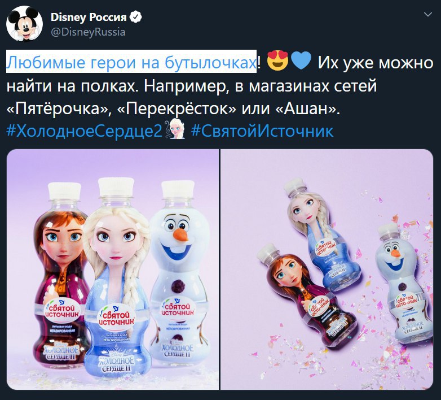Click the Mickey Mouse profile avatar
The image size is (441, 400).
click(24, 24)
